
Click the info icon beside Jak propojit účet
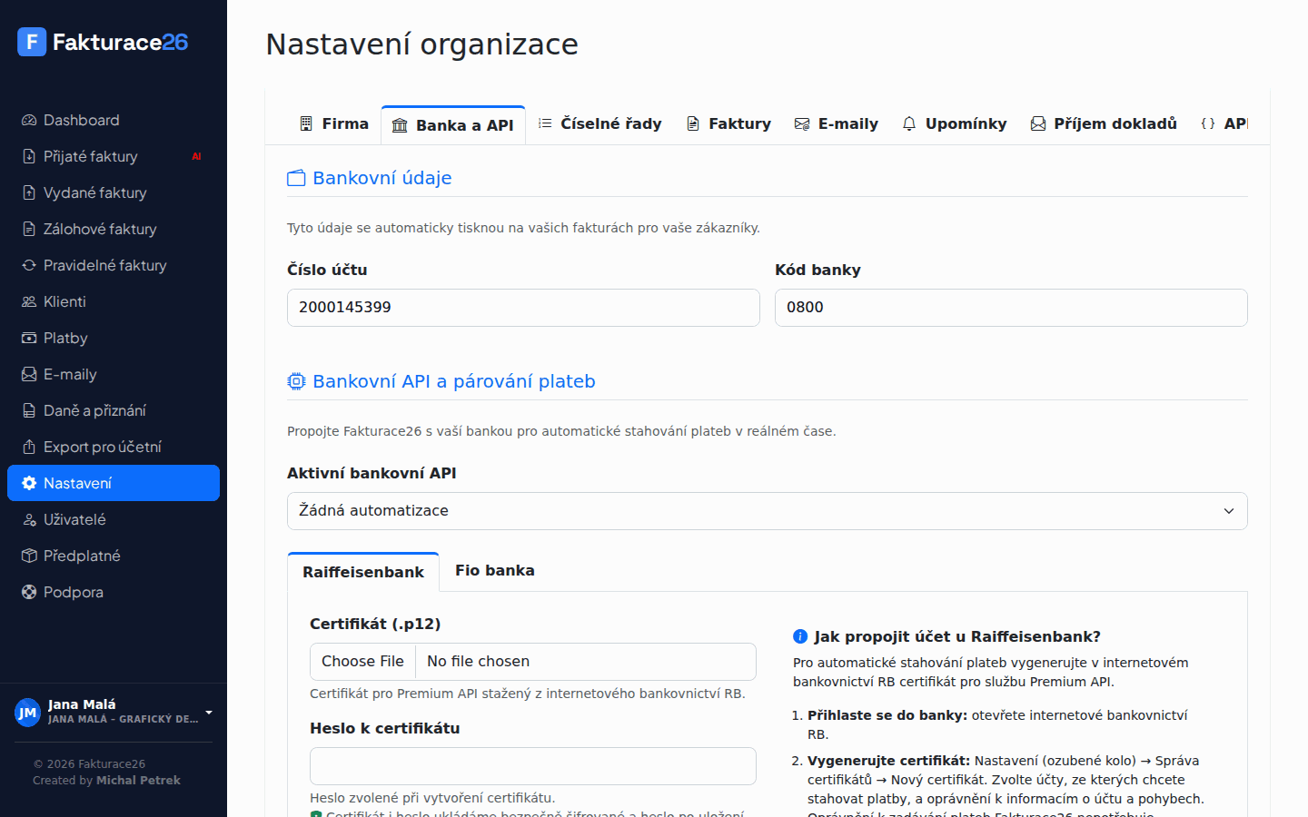800,636
